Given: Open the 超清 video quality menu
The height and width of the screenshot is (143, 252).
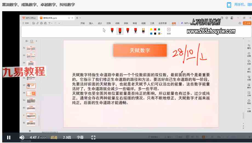Looking at the screenshot, I should [x=54, y=138].
